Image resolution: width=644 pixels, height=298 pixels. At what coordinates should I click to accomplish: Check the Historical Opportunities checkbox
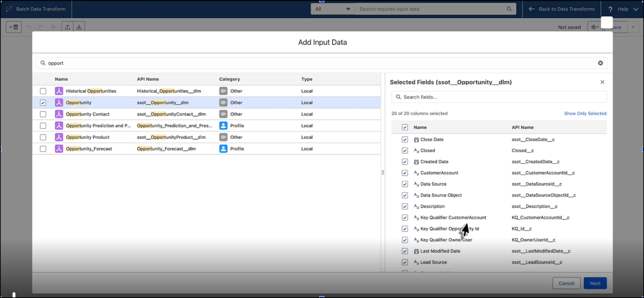43,91
